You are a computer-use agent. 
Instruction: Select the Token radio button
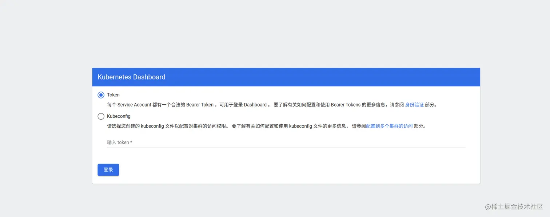click(x=101, y=95)
